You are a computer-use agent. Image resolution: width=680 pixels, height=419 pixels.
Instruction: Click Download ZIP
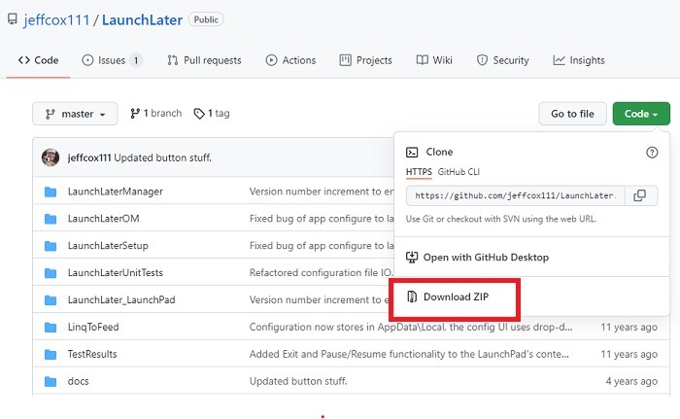tap(456, 297)
